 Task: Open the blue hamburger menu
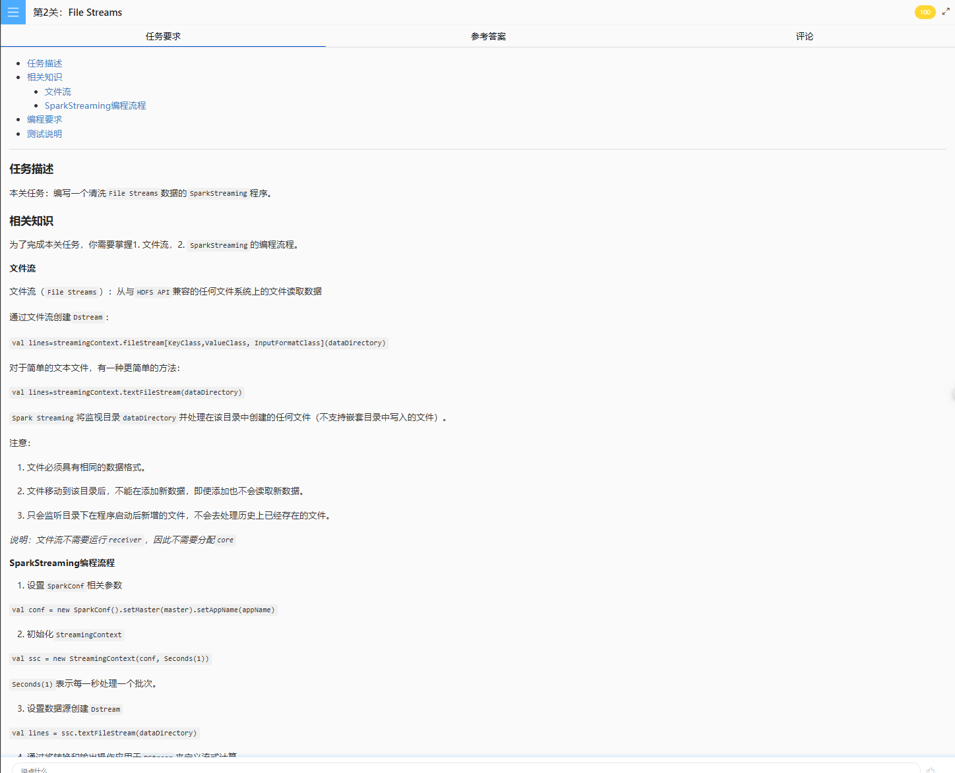pyautogui.click(x=13, y=13)
